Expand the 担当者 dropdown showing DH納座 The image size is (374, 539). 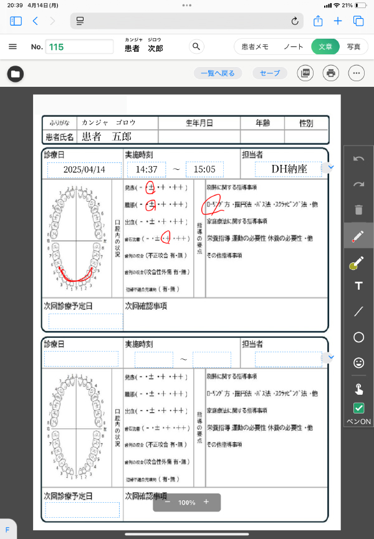click(x=331, y=167)
